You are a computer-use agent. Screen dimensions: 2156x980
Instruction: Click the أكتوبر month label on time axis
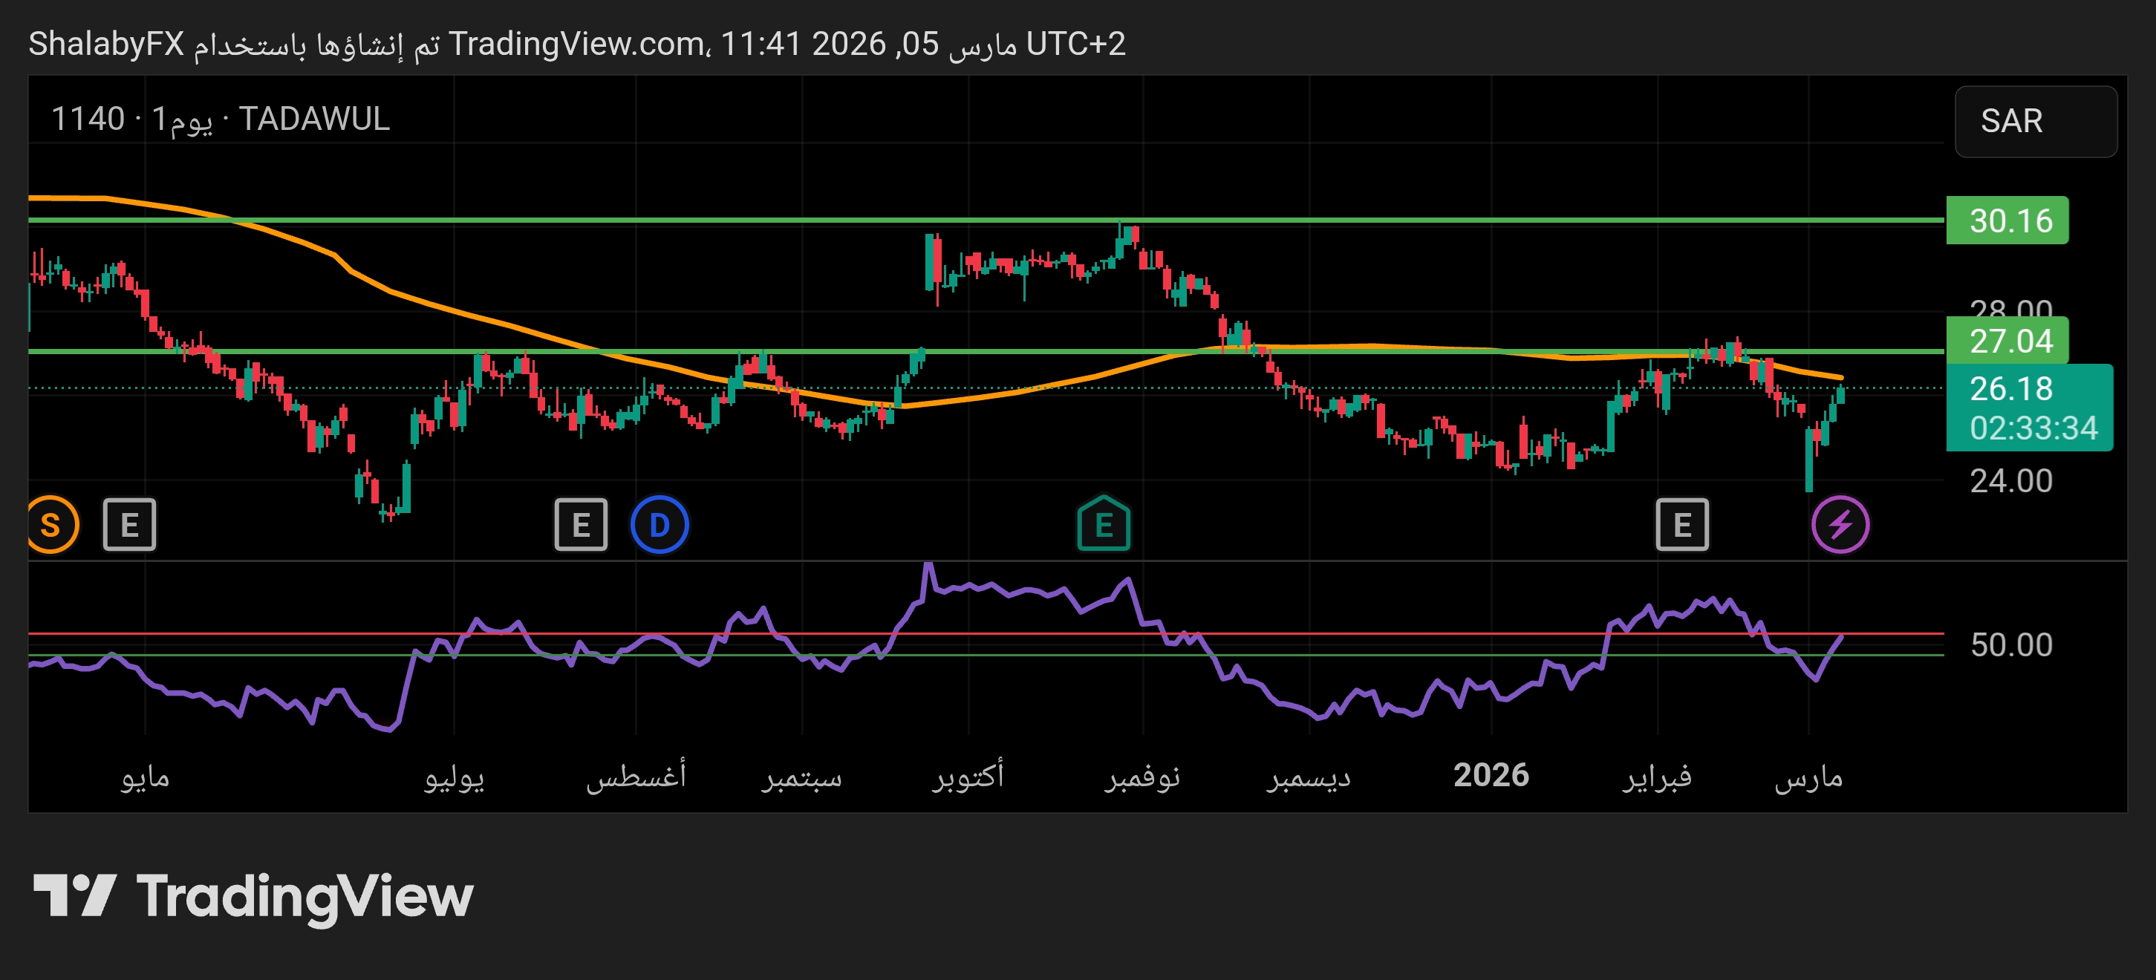tap(968, 777)
